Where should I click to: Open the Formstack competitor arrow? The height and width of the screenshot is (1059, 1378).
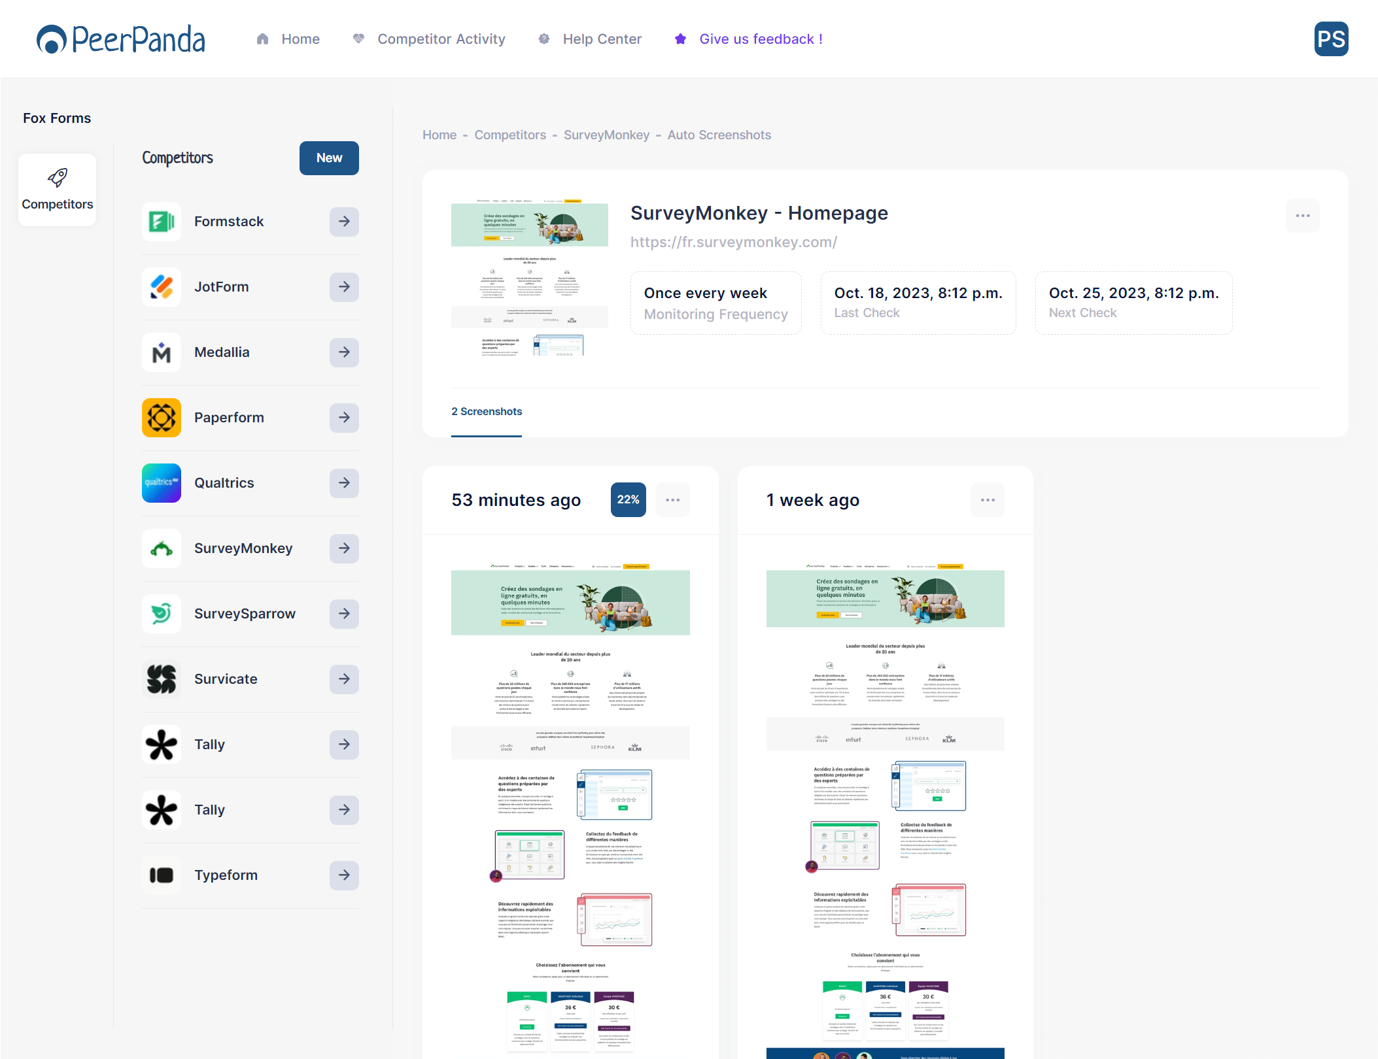pos(344,222)
